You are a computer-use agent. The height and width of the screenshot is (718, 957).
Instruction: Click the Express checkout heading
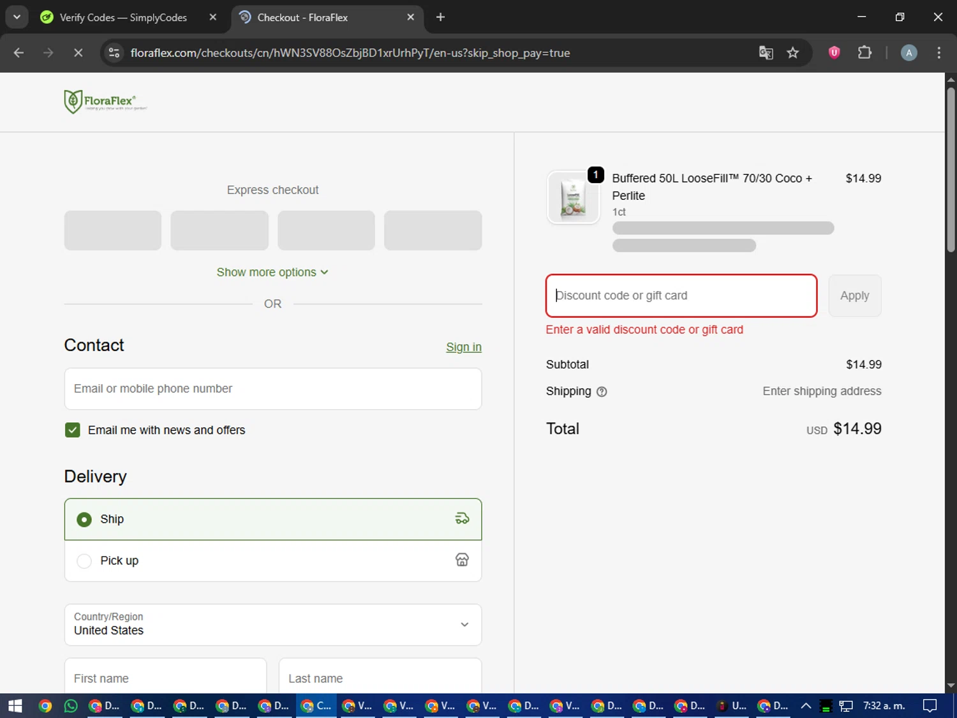272,190
